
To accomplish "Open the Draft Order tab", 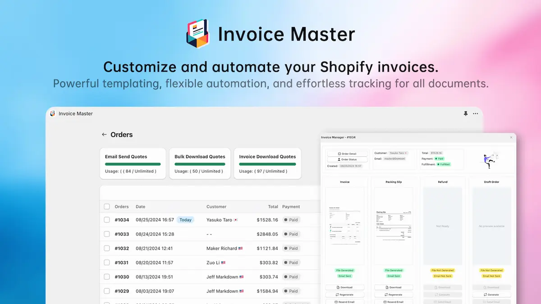I will point(491,181).
